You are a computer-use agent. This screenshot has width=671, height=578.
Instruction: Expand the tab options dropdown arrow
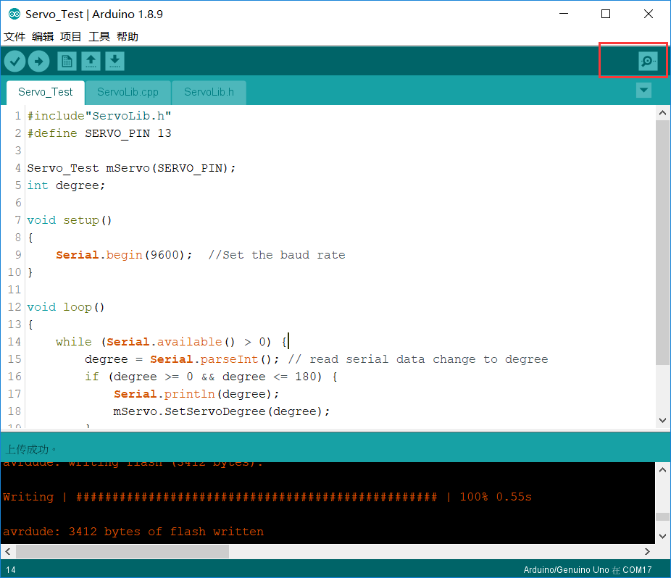(643, 91)
